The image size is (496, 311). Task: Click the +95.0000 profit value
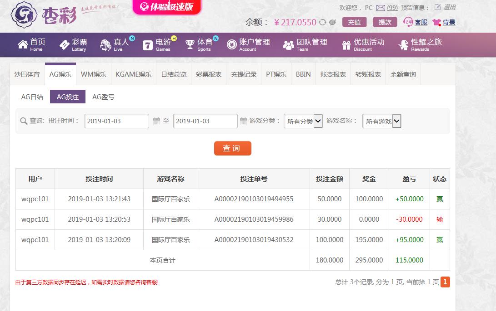click(x=409, y=240)
